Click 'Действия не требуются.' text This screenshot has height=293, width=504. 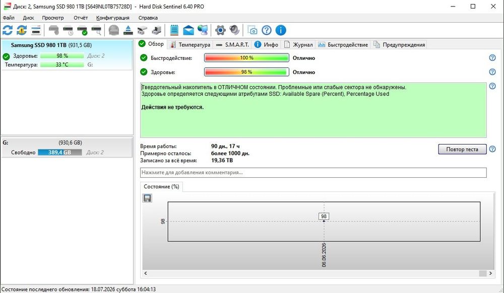pyautogui.click(x=172, y=107)
